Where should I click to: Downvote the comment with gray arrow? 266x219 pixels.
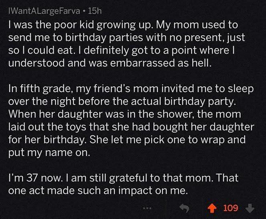coord(250,208)
